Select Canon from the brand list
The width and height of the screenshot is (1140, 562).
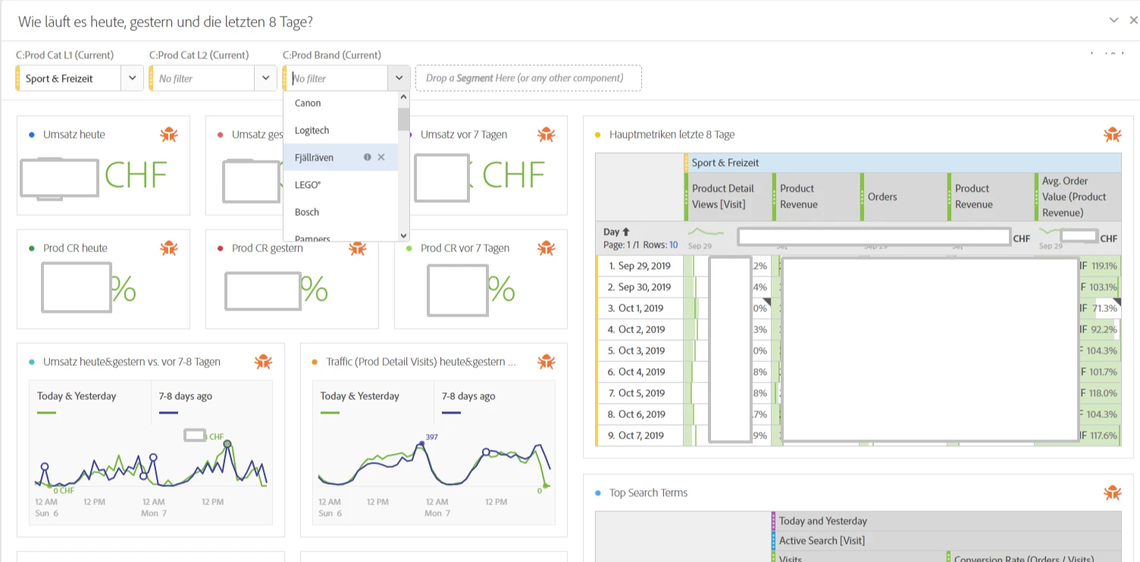[340, 103]
